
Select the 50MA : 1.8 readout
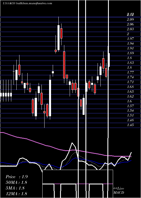pos(16,182)
